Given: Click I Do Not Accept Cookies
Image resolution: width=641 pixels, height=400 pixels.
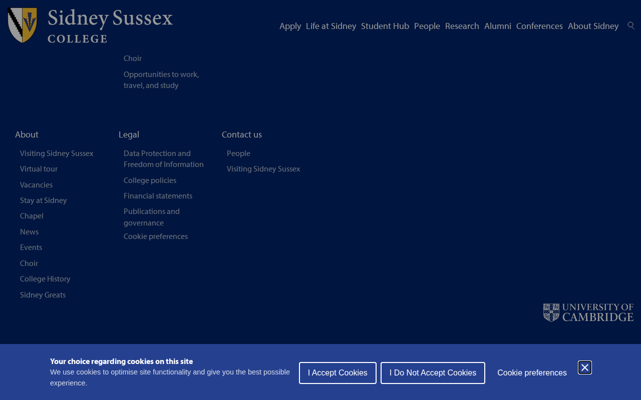Looking at the screenshot, I should coord(433,373).
